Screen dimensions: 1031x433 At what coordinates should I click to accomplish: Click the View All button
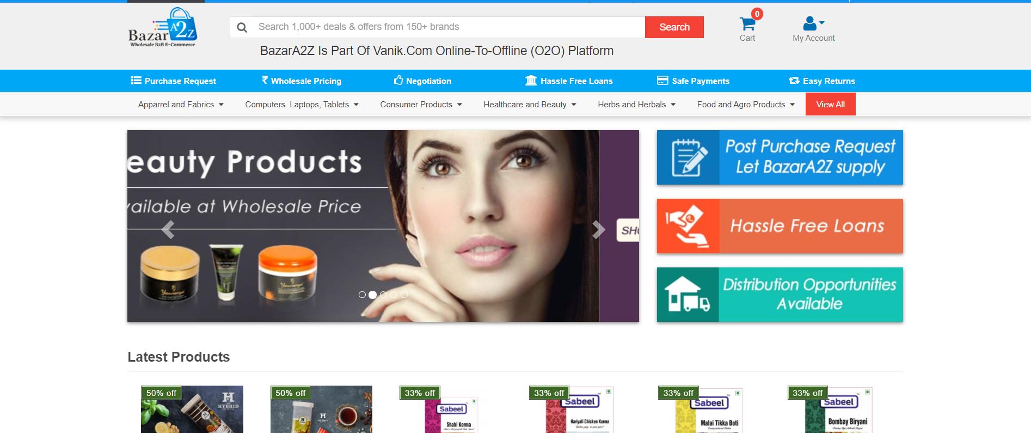831,105
